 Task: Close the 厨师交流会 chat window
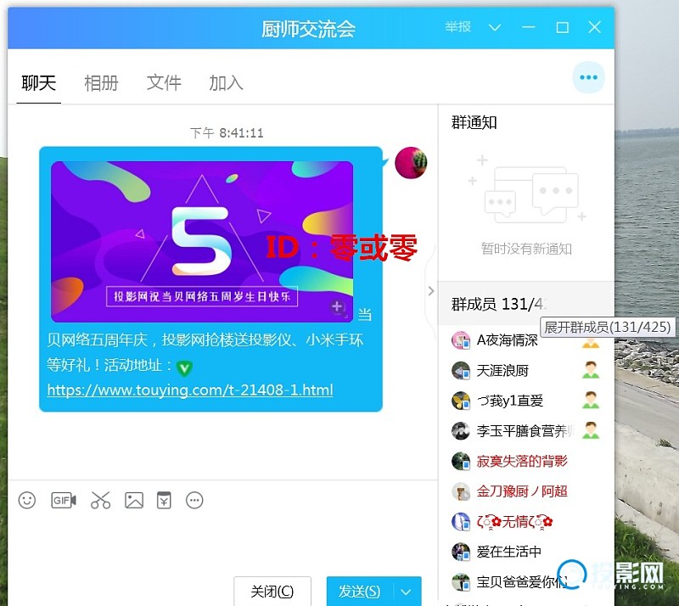[595, 27]
